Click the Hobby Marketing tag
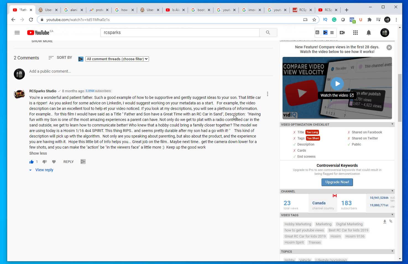 coord(298,224)
